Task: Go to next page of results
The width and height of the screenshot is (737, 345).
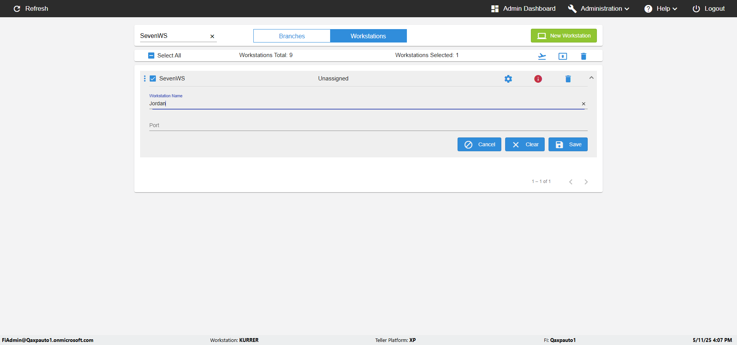Action: pos(586,182)
